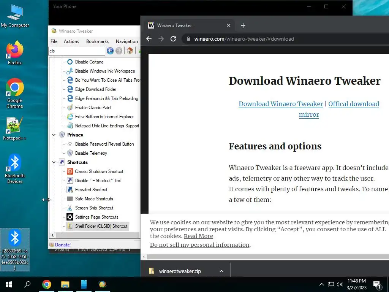Open Winaero Tweaker from the taskbar
Viewport: 389px width, 292px height.
click(x=102, y=284)
